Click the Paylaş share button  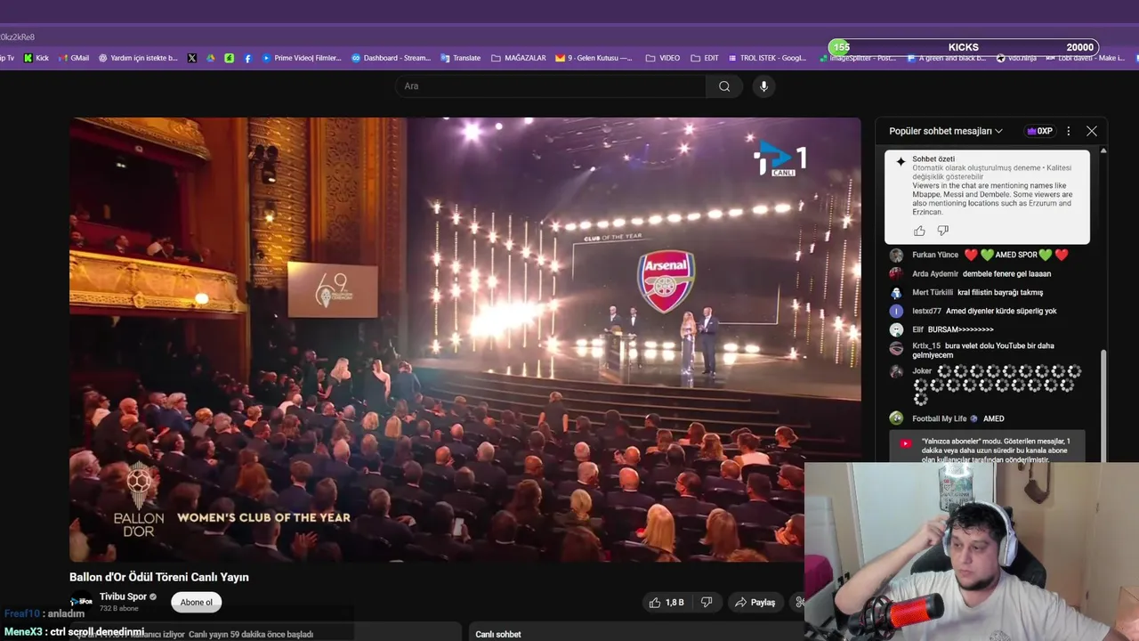755,603
